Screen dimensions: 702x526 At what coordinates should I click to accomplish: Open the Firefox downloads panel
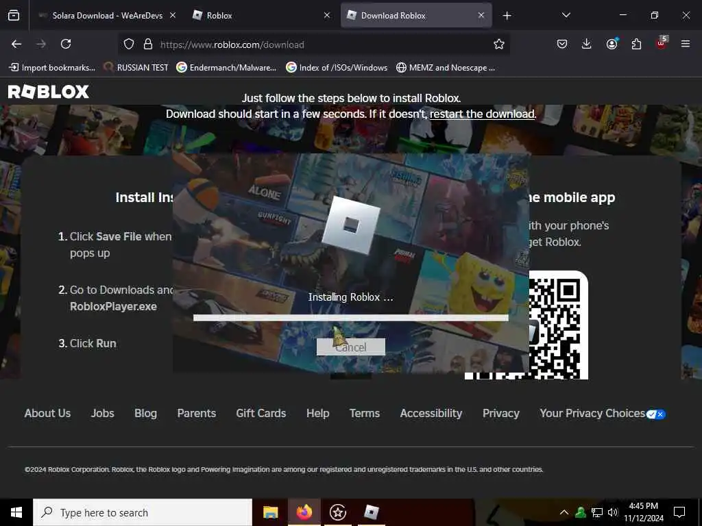click(x=587, y=44)
